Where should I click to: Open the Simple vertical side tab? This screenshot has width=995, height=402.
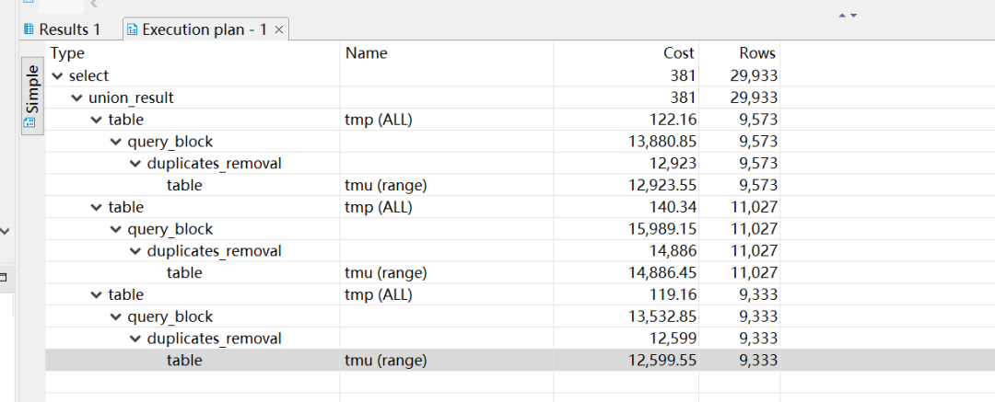tap(31, 96)
